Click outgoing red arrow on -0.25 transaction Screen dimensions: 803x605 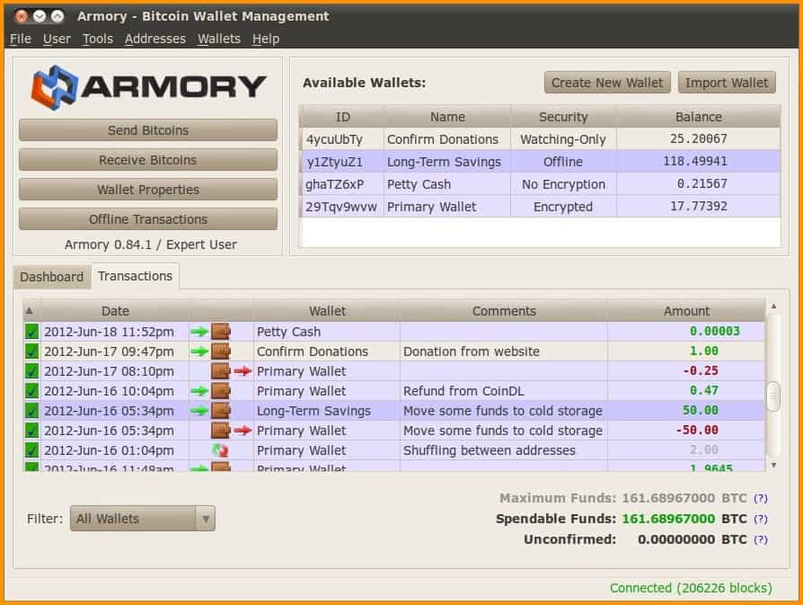(242, 371)
